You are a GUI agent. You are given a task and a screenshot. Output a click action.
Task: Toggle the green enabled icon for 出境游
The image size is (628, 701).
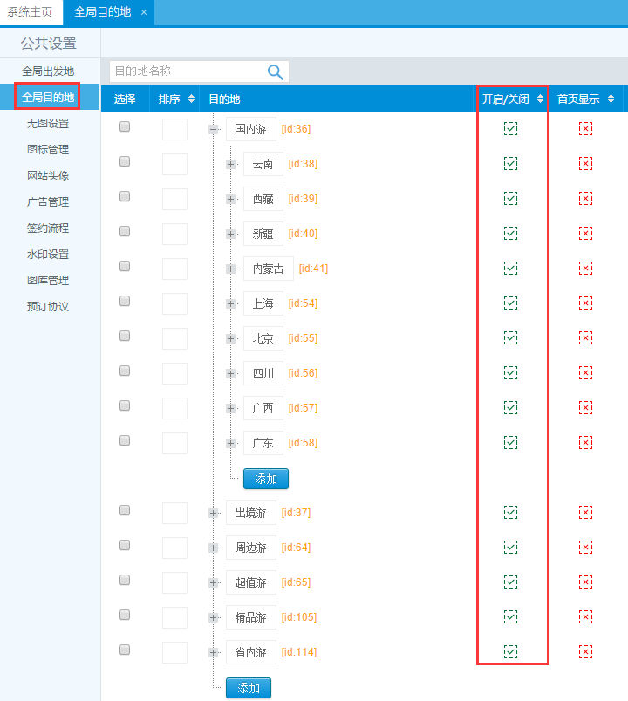[510, 513]
